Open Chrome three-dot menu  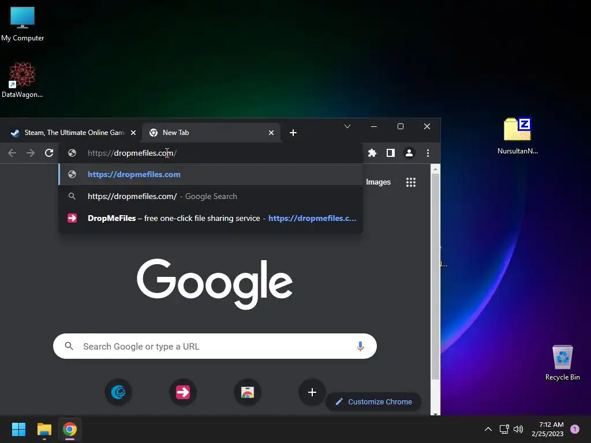428,153
